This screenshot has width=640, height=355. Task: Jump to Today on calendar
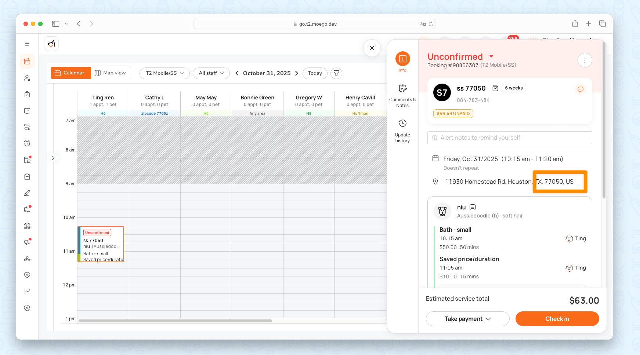[x=315, y=73]
